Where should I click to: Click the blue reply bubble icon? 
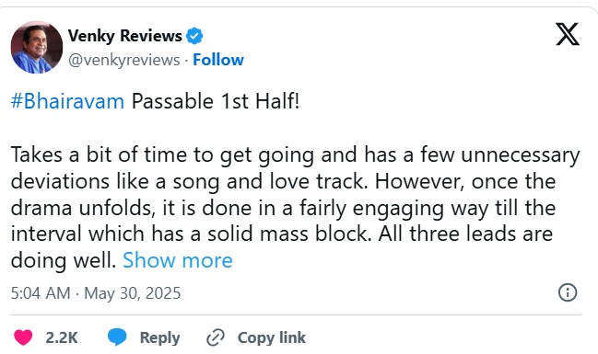117,337
